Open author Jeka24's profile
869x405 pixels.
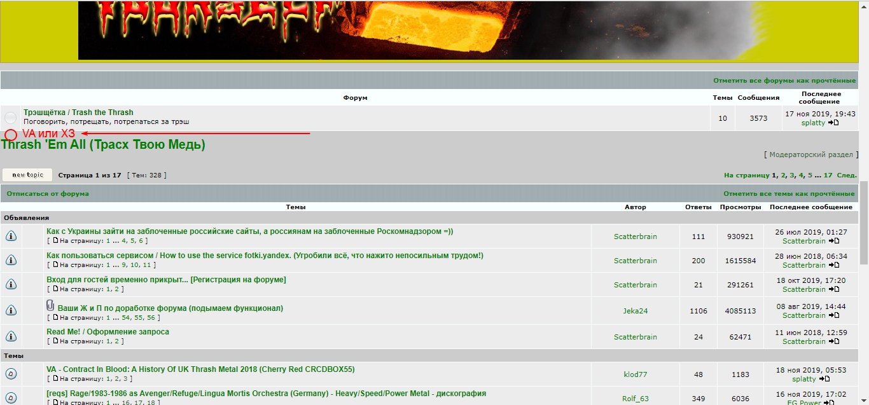(635, 311)
